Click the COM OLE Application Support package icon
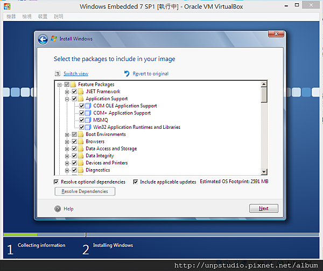Viewport: 323px width, 271px height. (88, 106)
